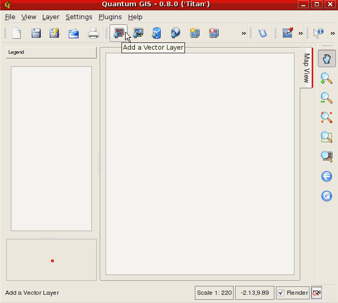The width and height of the screenshot is (338, 303).
Task: Click the Print printer icon
Action: coord(94,33)
